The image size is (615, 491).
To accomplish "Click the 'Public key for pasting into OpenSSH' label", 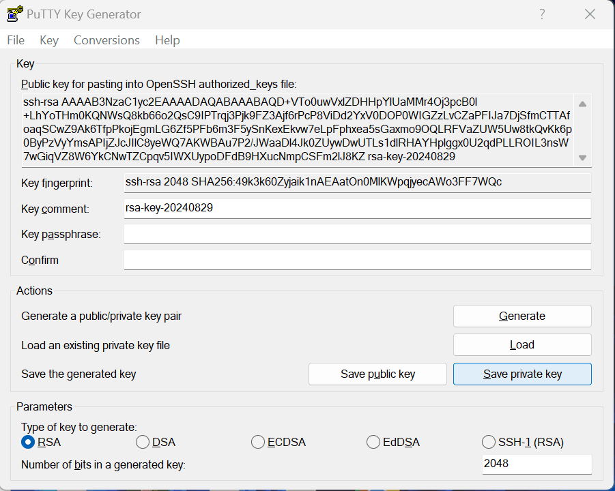I will [x=159, y=85].
